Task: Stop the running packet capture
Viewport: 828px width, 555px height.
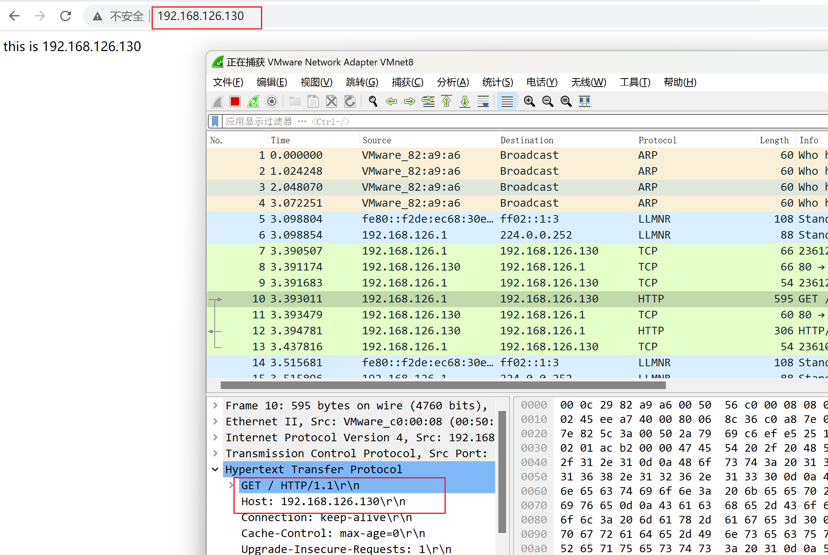Action: (x=235, y=102)
